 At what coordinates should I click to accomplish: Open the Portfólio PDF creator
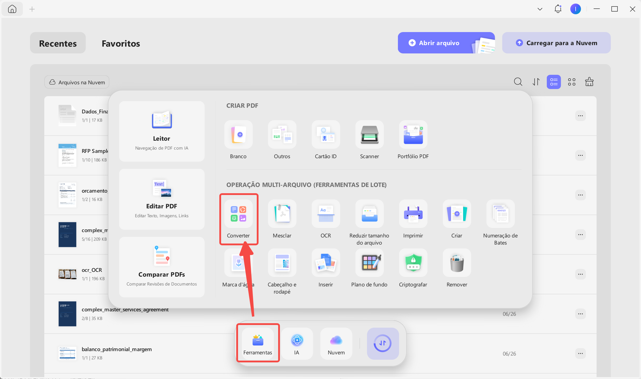coord(413,140)
